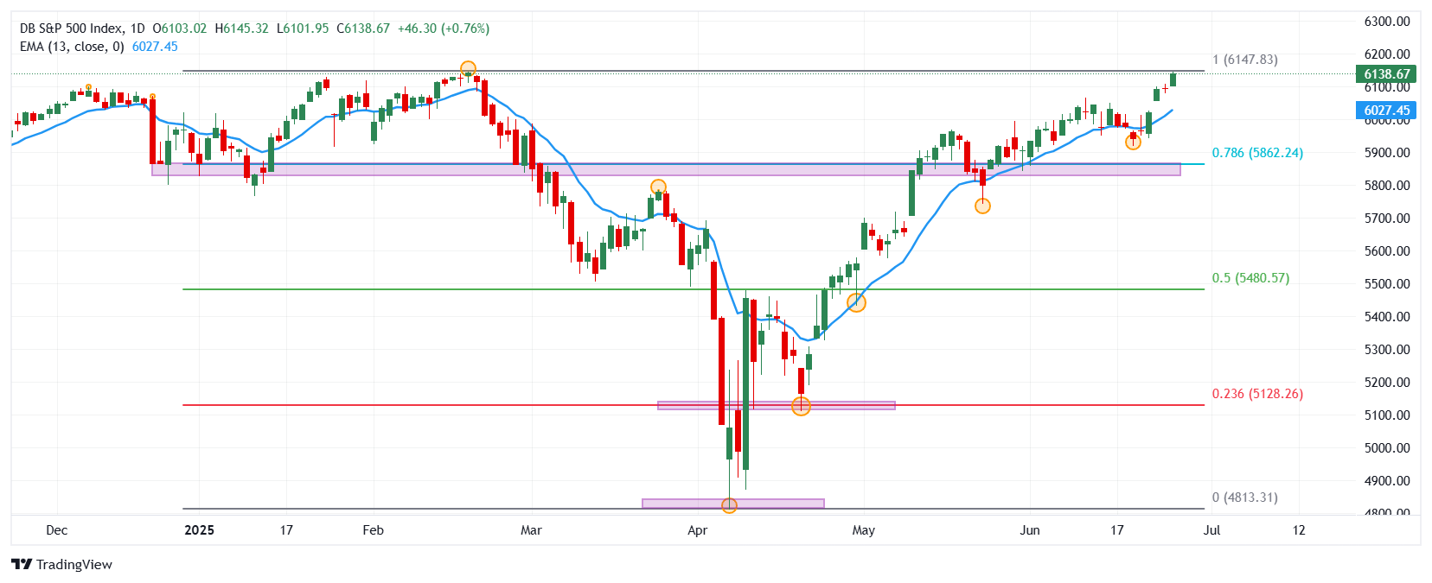Viewport: 1432px width, 583px height.
Task: Select the Fibonacci label 0 (4813.31)
Action: click(1244, 497)
